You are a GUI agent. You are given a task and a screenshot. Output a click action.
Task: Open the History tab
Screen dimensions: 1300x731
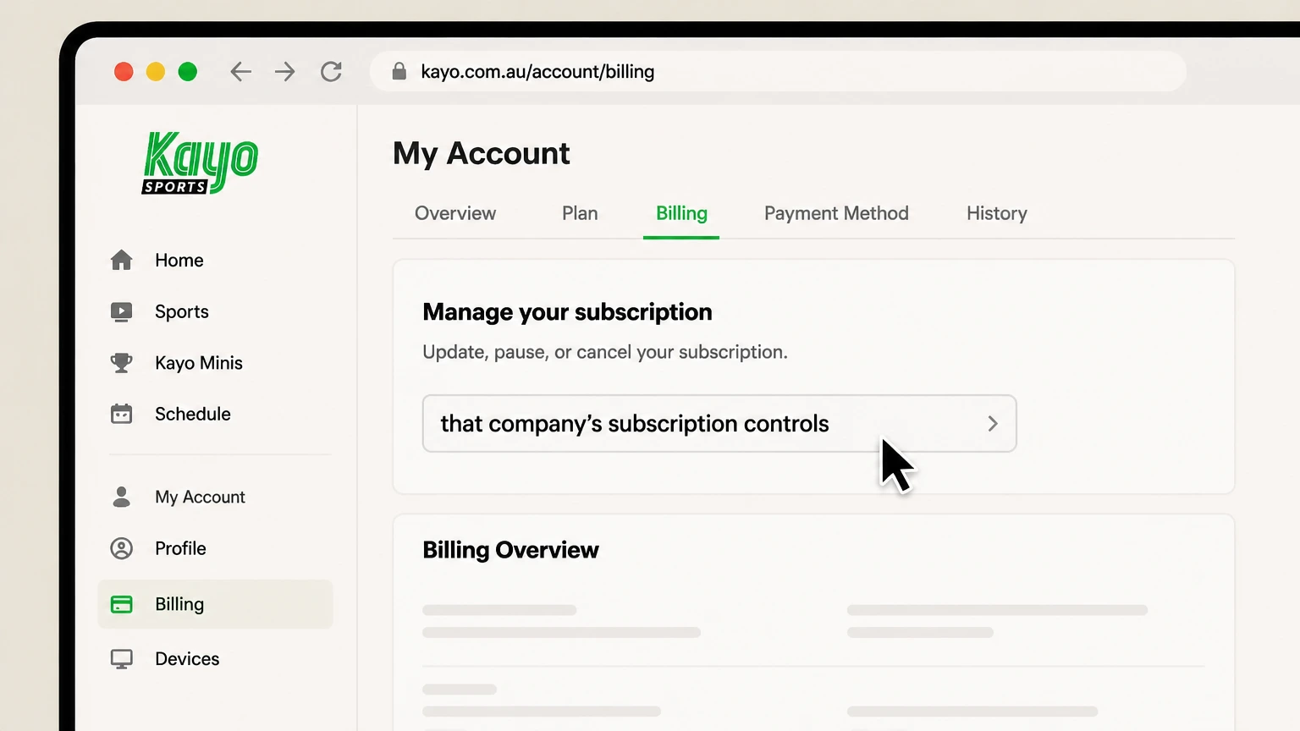997,213
